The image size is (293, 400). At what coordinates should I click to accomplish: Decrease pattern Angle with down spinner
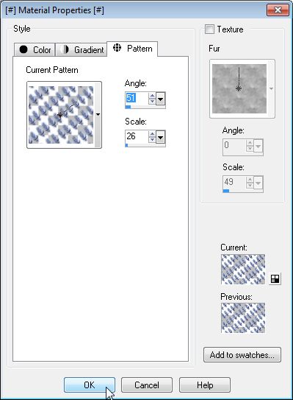[x=152, y=101]
